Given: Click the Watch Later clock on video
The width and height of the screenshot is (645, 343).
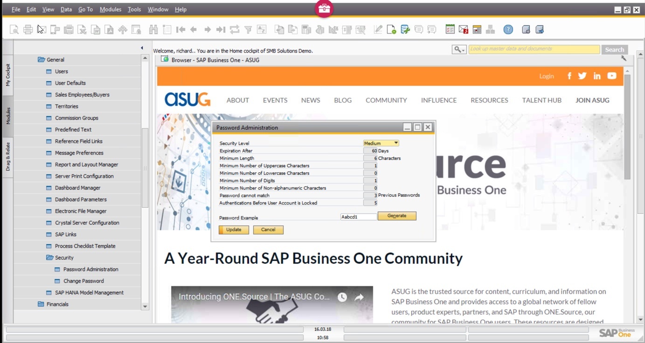Looking at the screenshot, I should point(342,297).
